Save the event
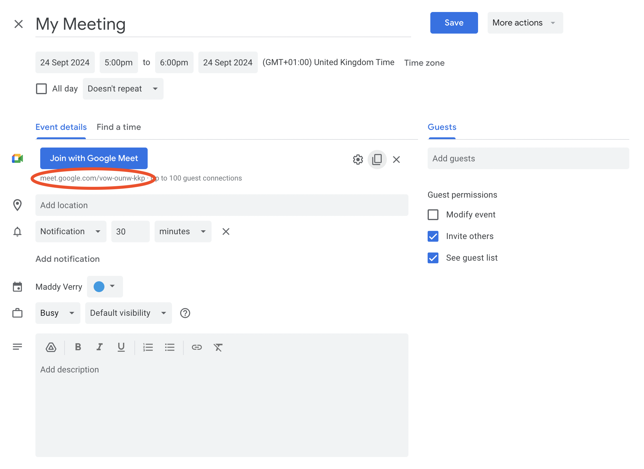Image resolution: width=644 pixels, height=469 pixels. pos(454,23)
